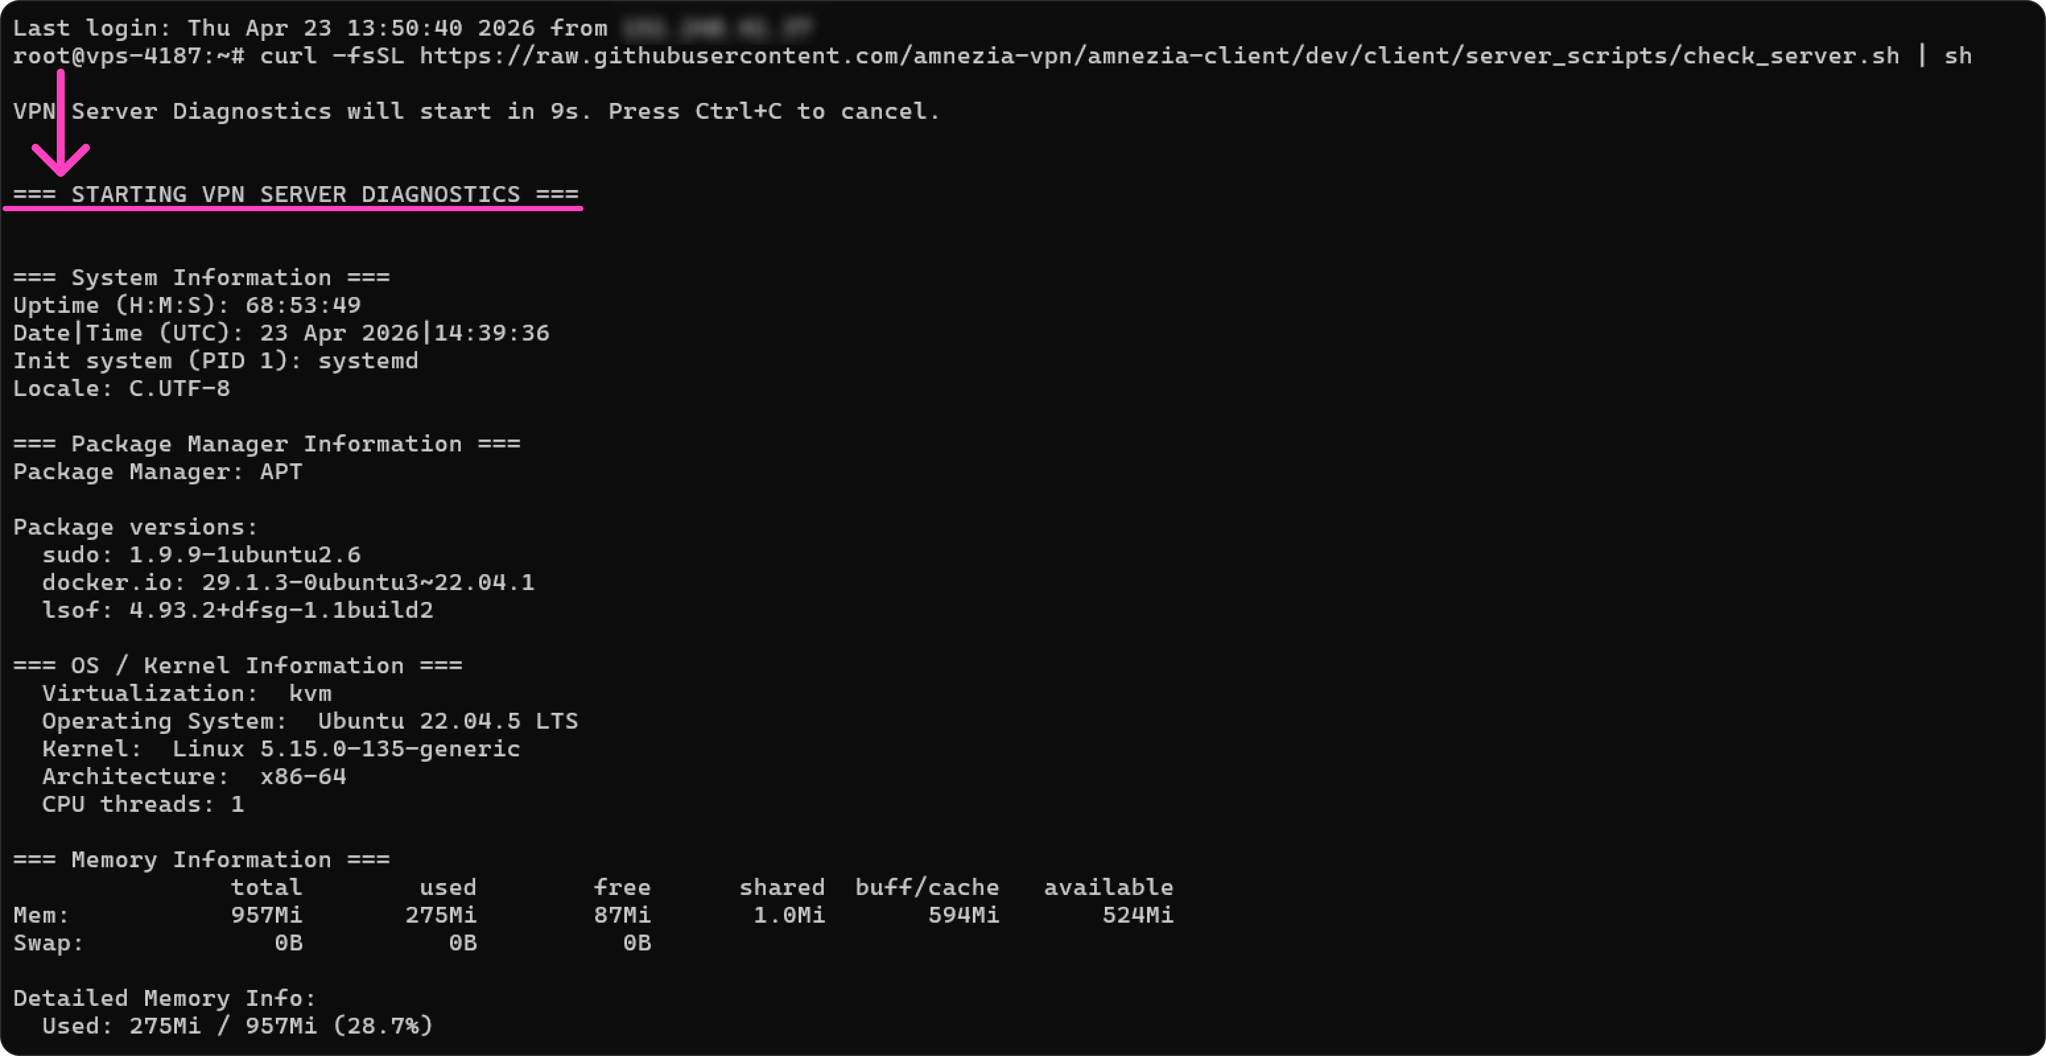Click the Swap row label
Viewport: 2046px width, 1056px height.
(48, 943)
